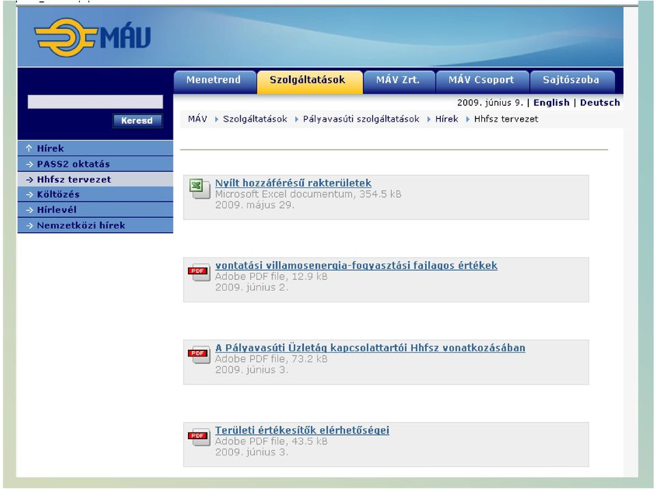Viewport: 656px width, 489px height.
Task: Open the Menetrend tab
Action: [214, 81]
